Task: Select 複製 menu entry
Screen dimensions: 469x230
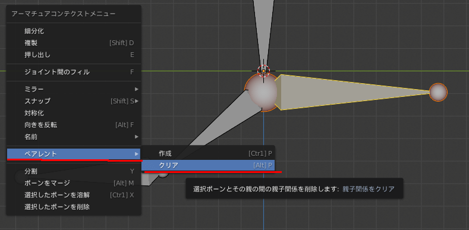Action: [x=74, y=43]
